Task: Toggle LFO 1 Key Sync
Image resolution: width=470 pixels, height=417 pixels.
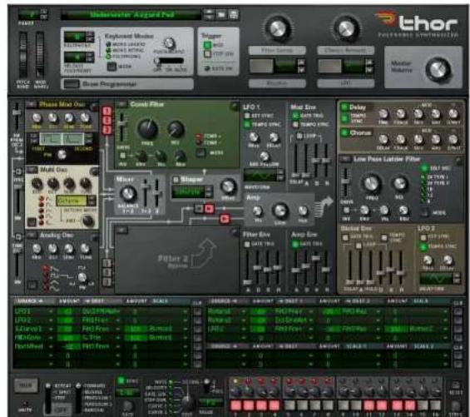Action: (247, 116)
